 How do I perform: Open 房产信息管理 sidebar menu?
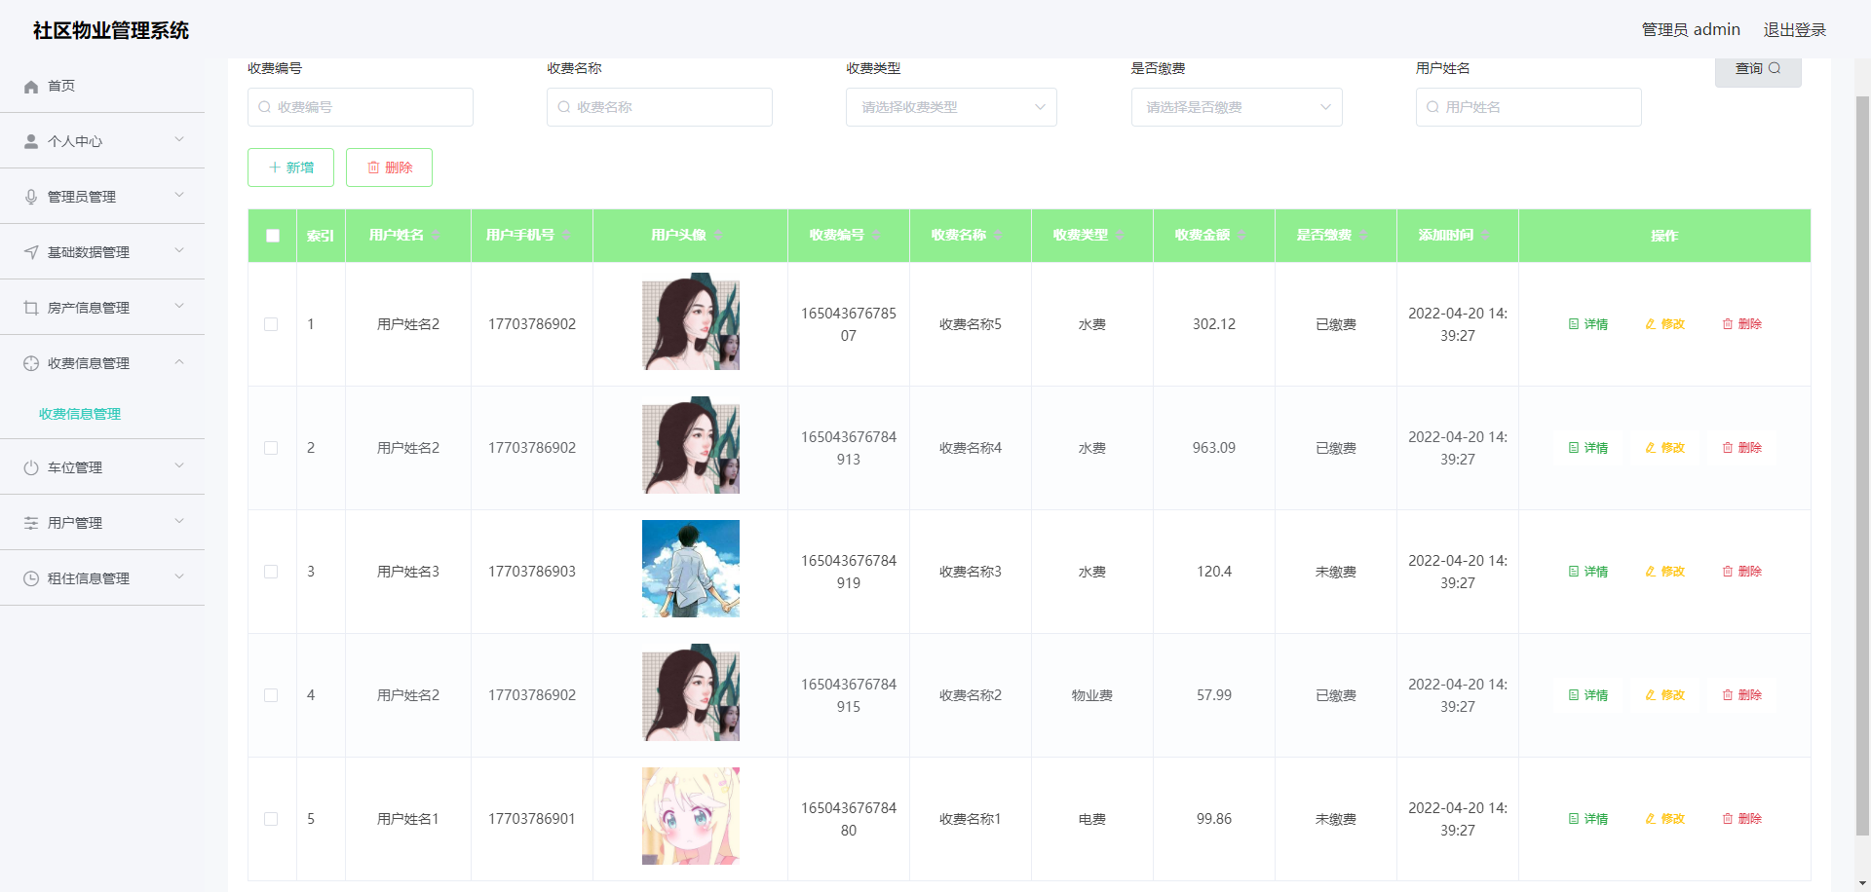point(102,308)
